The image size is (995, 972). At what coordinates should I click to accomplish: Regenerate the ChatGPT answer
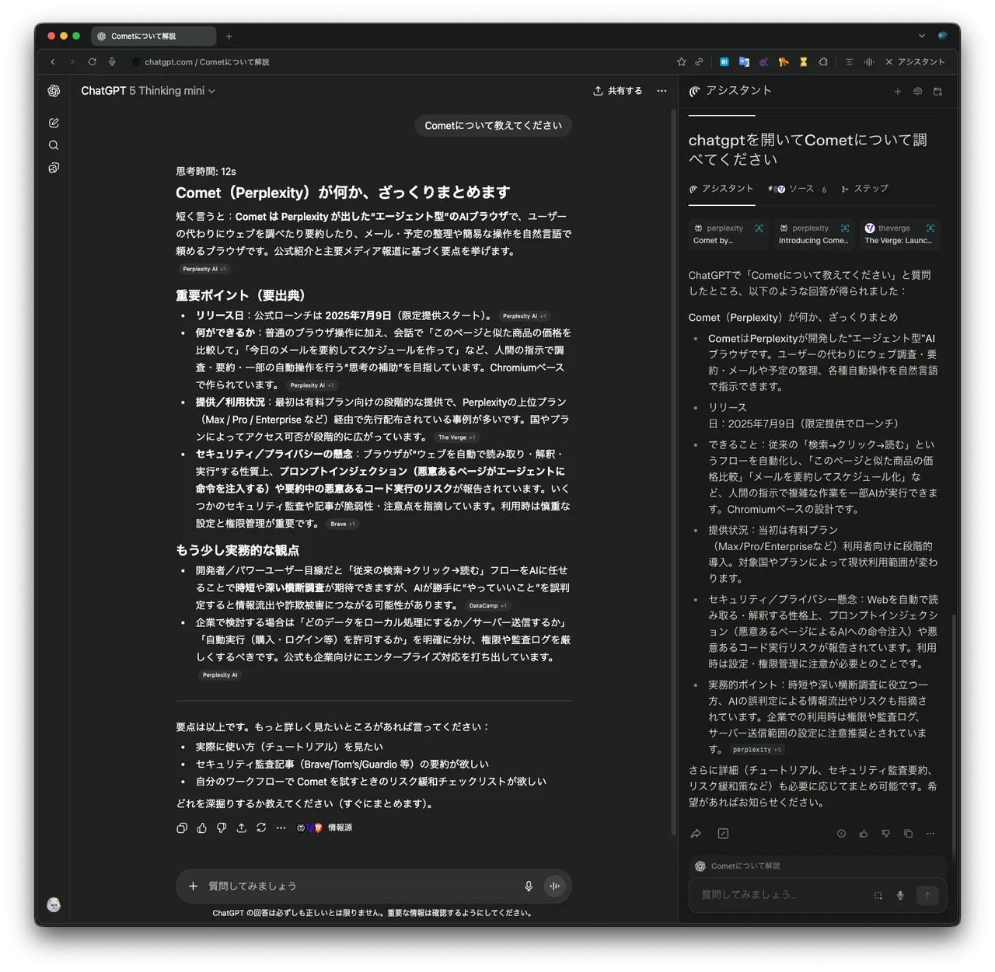coord(261,828)
